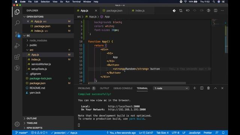Screen dimensions: 240x135
Task: Click the compare changes icon in editor toolbar
Action: [x=181, y=10]
